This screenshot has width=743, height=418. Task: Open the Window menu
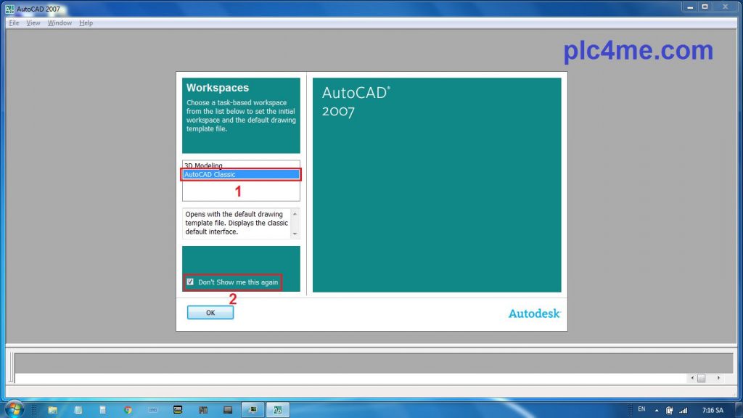tap(59, 23)
